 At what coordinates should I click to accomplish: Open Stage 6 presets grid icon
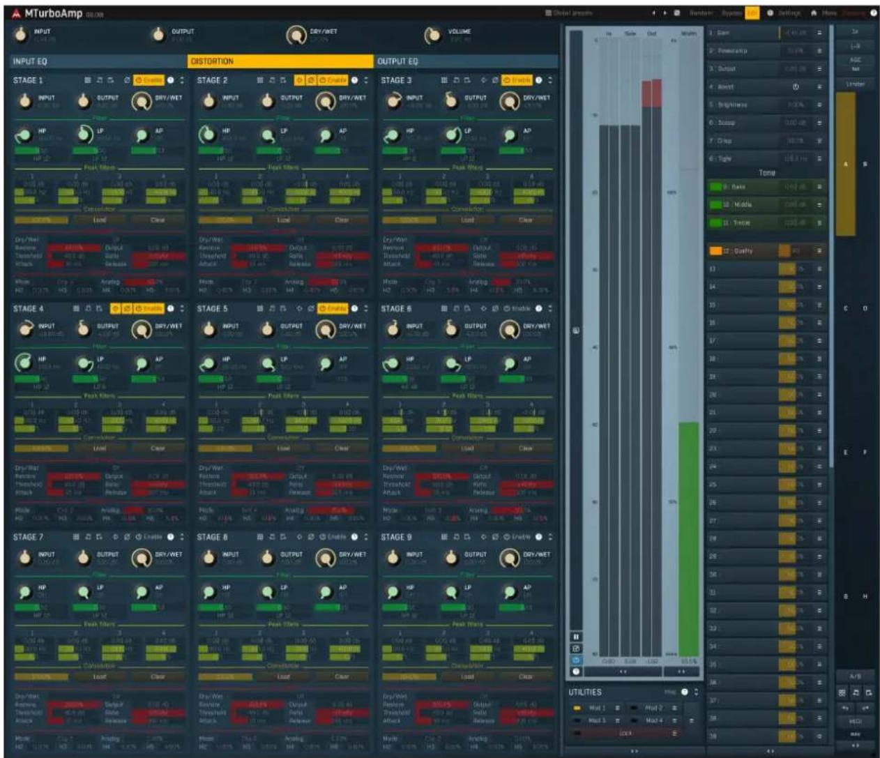(x=444, y=308)
